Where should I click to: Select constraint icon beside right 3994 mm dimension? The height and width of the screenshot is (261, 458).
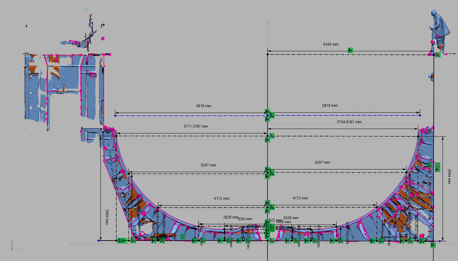[x=437, y=167]
